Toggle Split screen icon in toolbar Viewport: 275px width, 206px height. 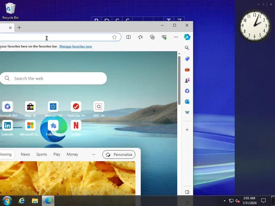(x=128, y=37)
